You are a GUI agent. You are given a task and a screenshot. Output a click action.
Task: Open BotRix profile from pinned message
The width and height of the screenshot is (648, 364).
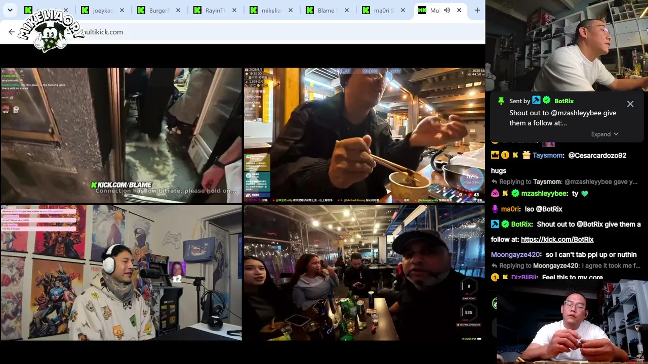tap(564, 101)
